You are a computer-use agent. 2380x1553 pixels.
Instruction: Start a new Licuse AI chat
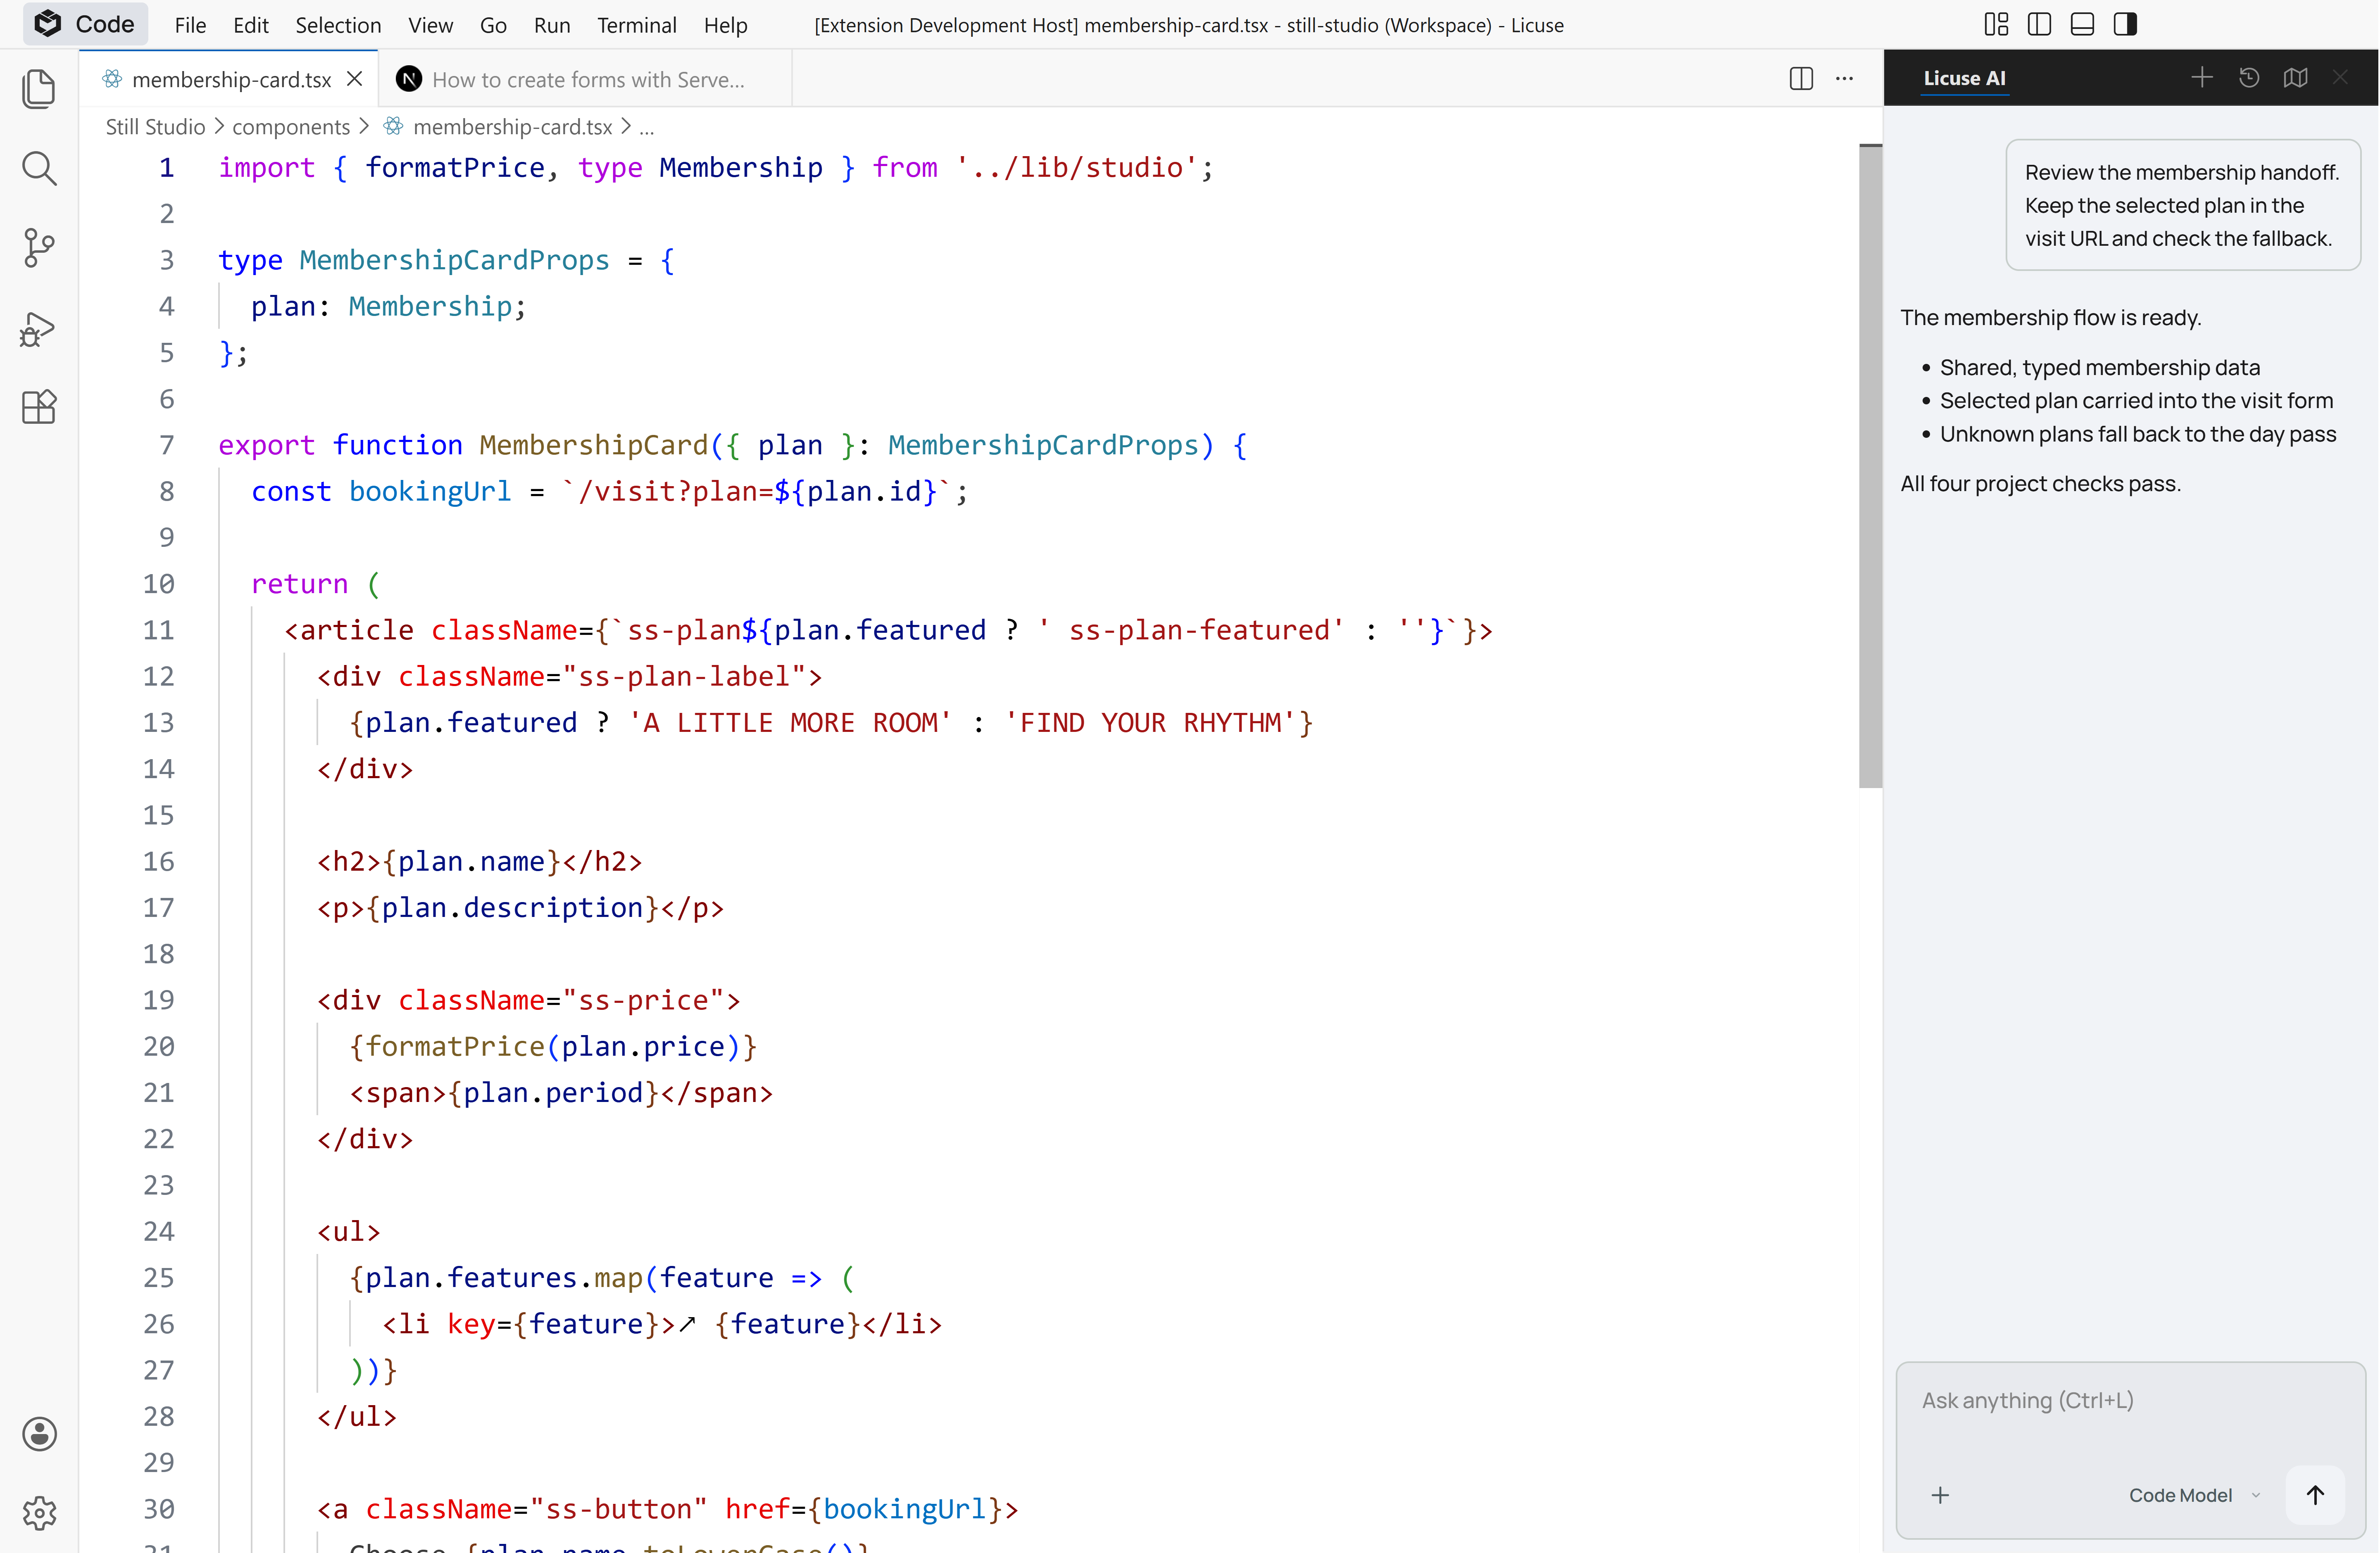[x=2201, y=78]
